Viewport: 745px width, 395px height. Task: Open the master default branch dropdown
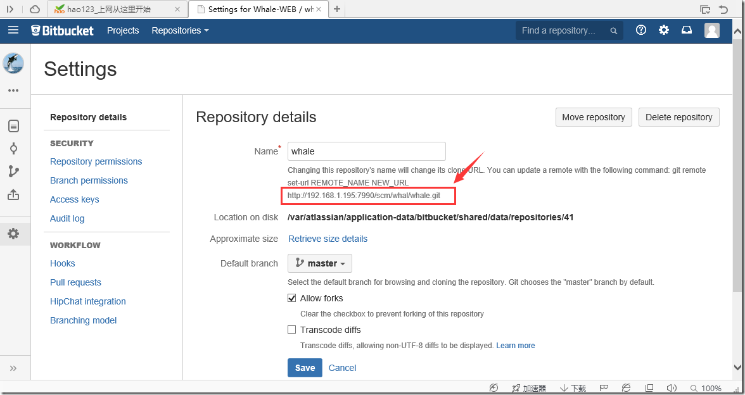320,263
